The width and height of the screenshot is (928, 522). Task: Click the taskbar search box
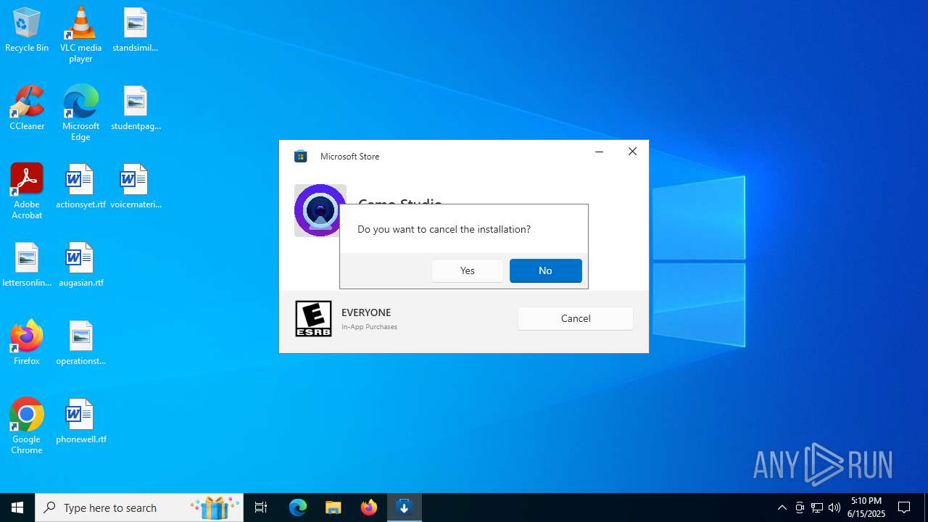[x=138, y=507]
